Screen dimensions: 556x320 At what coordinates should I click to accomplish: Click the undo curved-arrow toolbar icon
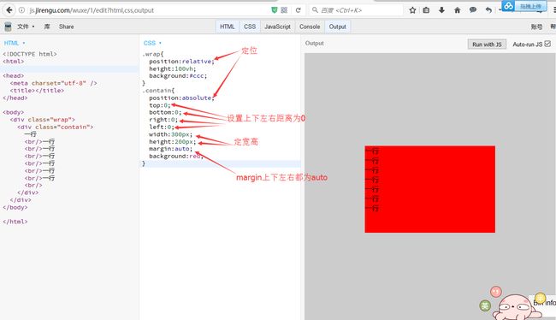pos(488,10)
